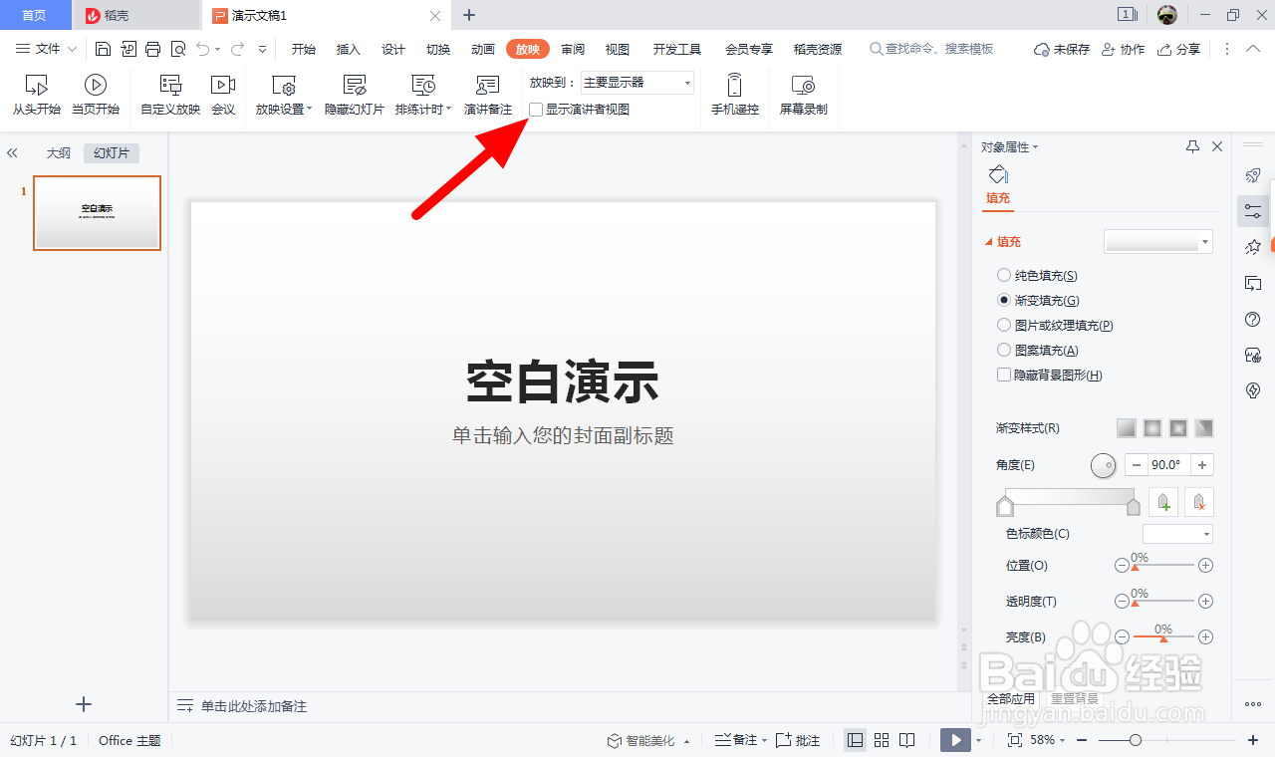Click the 手机遥控 phone remote icon
Screen dimensions: 1275x757
[x=735, y=95]
